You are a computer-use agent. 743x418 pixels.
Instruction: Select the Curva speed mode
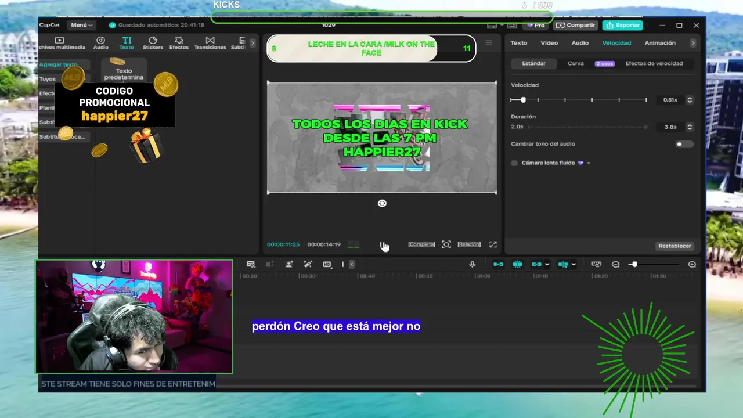point(576,64)
